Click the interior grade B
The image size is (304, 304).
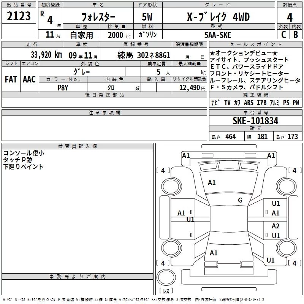point(296,35)
